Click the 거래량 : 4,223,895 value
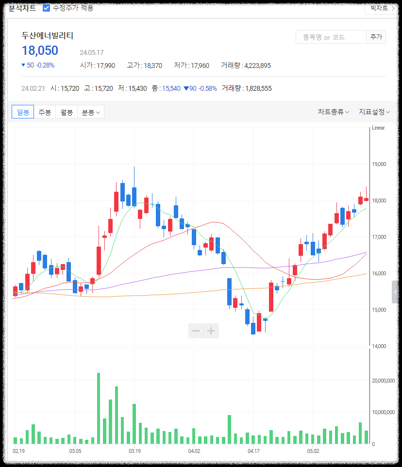 (246, 66)
